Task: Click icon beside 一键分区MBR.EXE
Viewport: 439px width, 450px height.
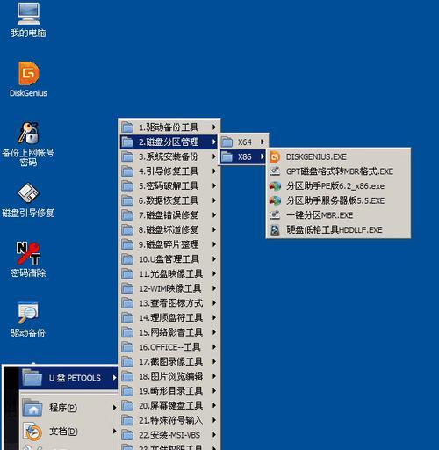Action: [x=275, y=215]
